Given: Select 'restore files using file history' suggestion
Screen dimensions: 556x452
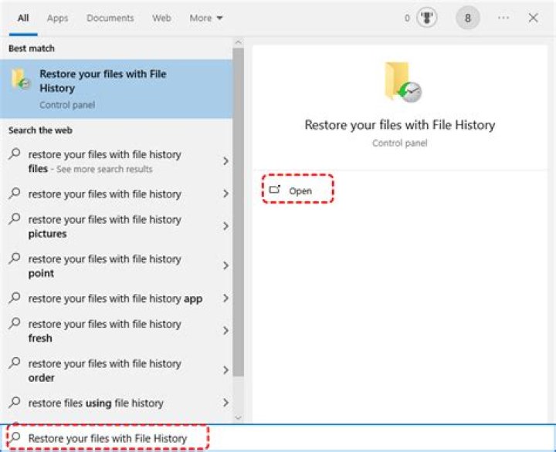Looking at the screenshot, I should (96, 403).
